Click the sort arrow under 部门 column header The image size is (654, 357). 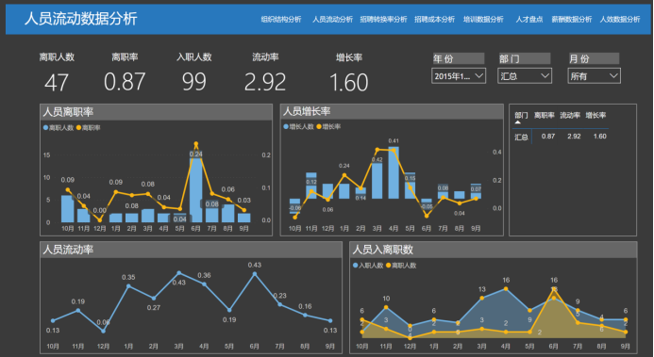pyautogui.click(x=517, y=122)
